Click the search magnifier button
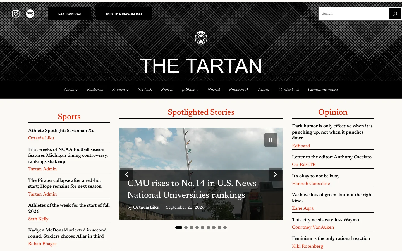 [x=395, y=14]
